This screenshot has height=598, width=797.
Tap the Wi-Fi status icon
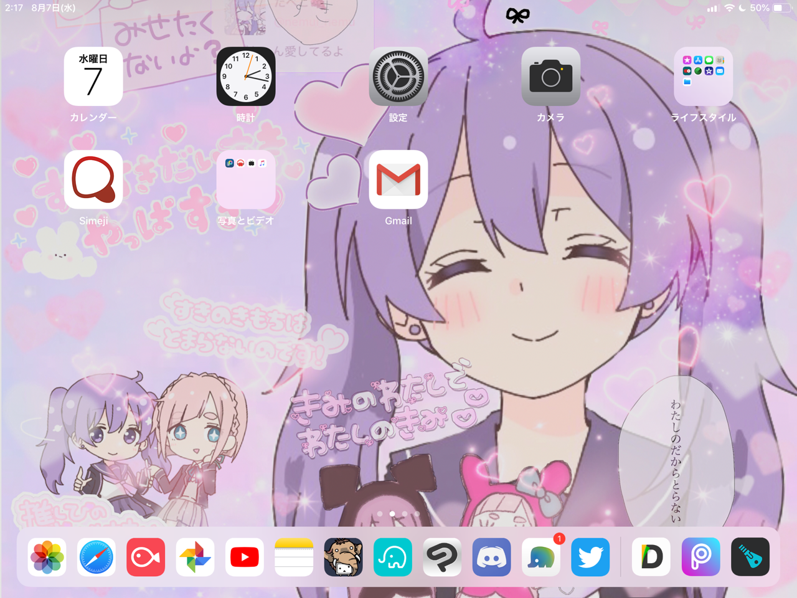click(x=729, y=8)
